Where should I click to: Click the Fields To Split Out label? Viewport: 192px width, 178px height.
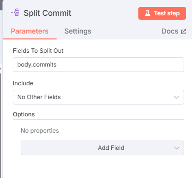point(38,51)
